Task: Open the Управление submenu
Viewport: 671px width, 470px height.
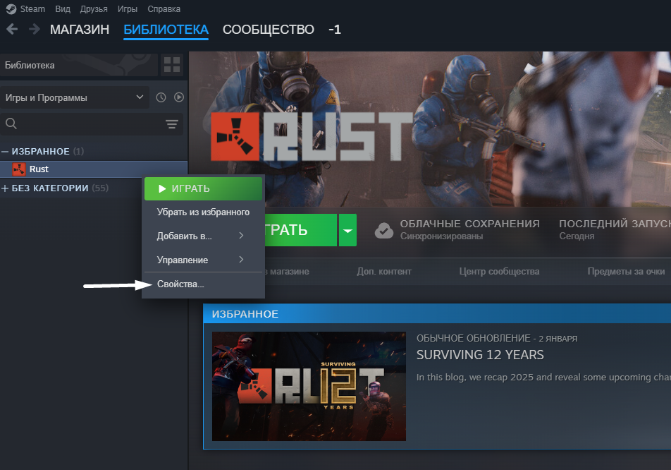Action: click(203, 260)
